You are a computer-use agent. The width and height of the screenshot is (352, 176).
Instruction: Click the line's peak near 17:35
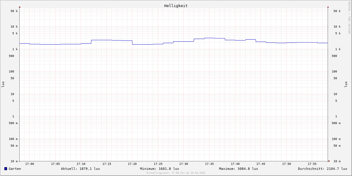209,38
